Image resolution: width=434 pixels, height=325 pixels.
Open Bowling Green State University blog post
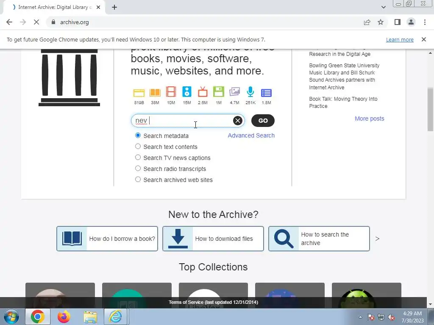point(344,76)
